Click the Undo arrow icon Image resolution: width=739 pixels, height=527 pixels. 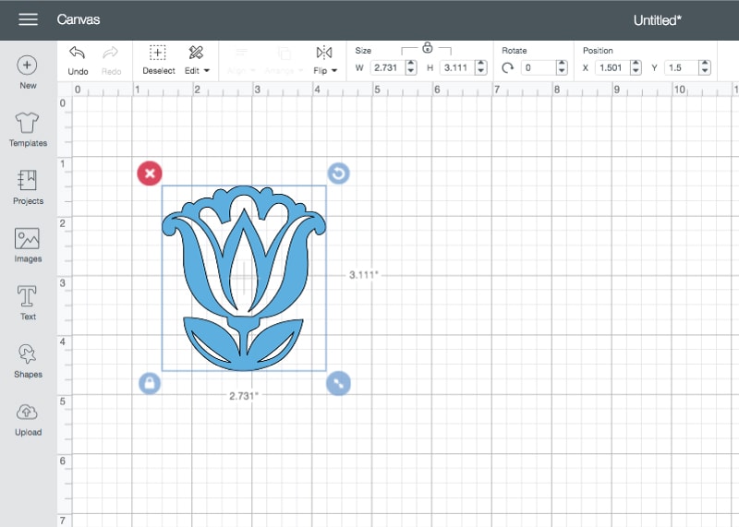(78, 54)
